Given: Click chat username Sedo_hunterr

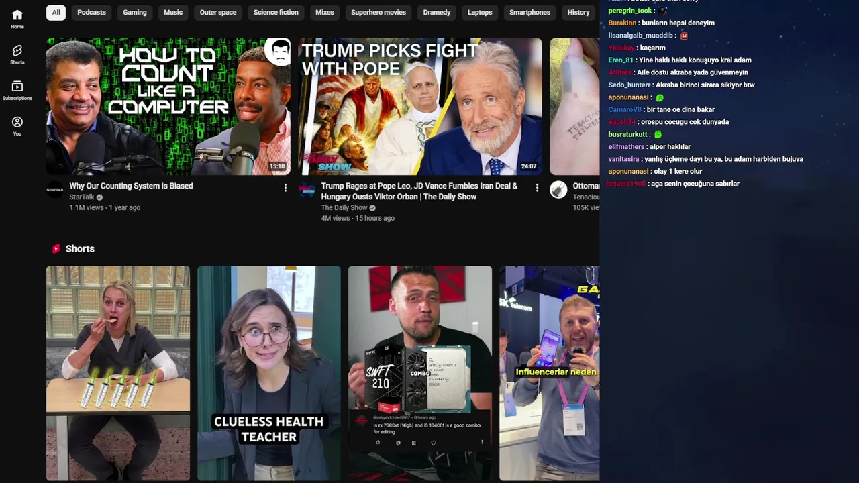Looking at the screenshot, I should point(629,85).
